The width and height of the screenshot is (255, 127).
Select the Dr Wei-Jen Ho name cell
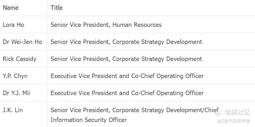click(22, 42)
